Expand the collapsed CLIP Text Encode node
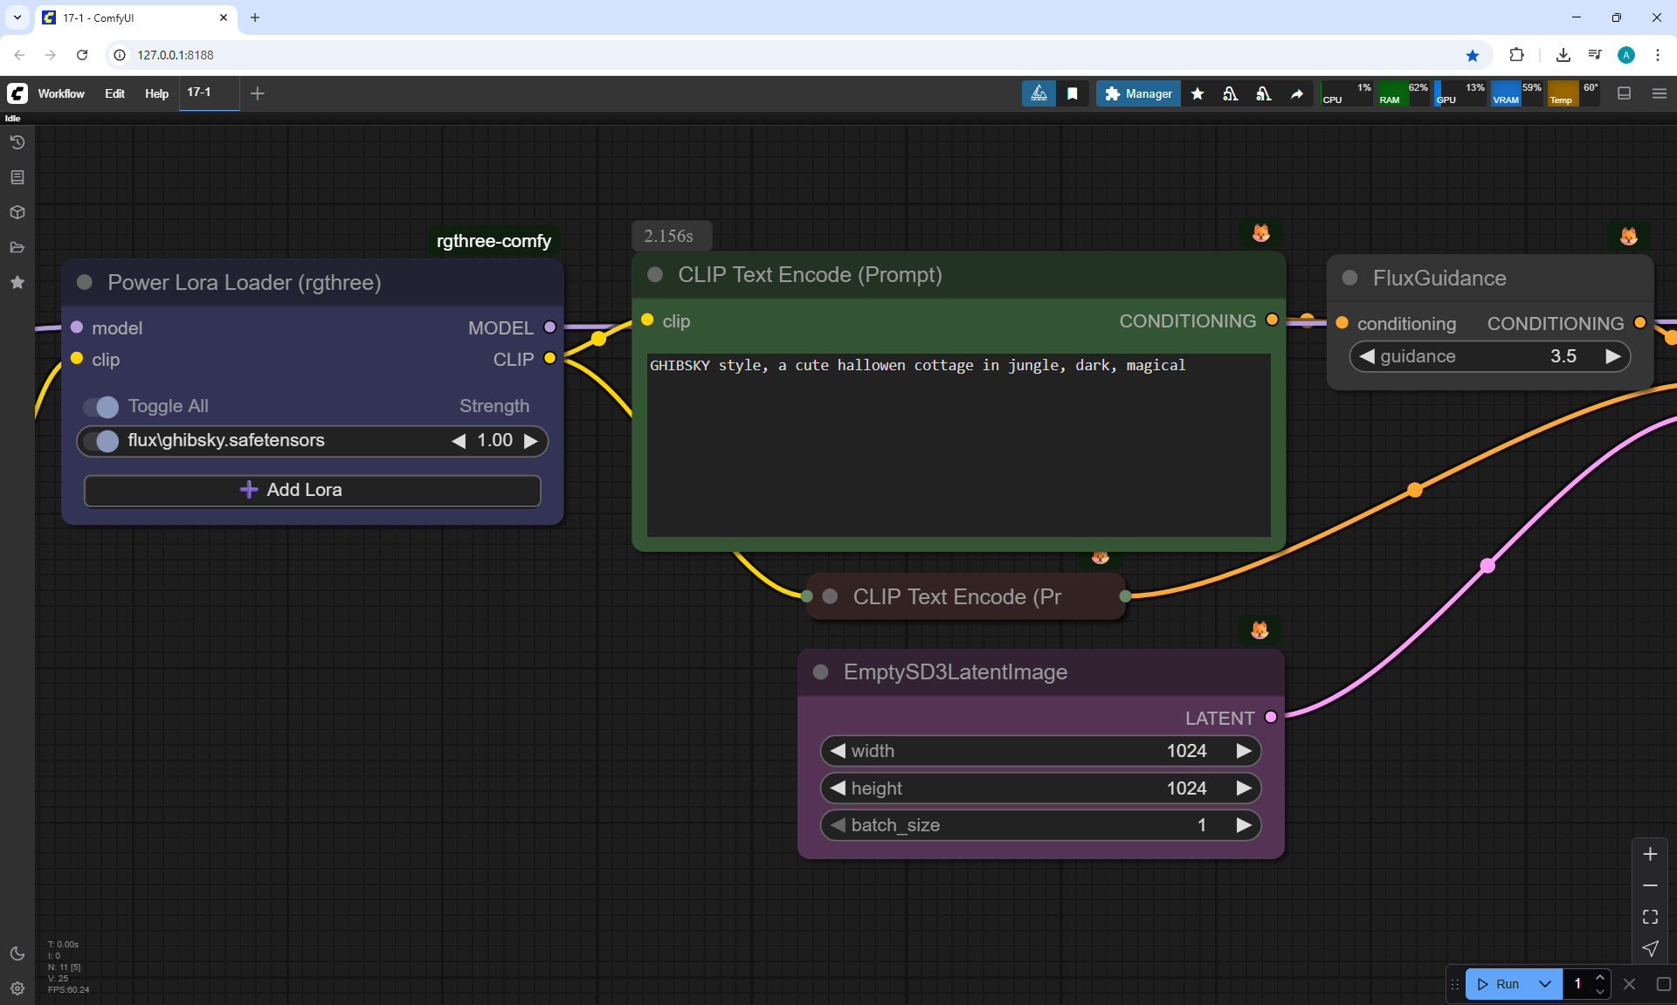1677x1005 pixels. point(831,596)
